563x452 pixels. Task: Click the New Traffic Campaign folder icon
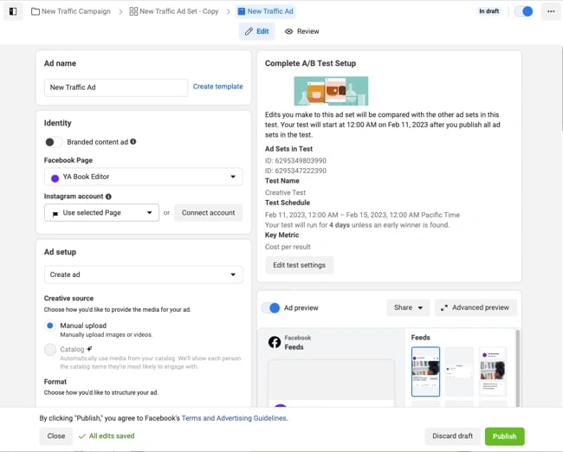pyautogui.click(x=36, y=11)
